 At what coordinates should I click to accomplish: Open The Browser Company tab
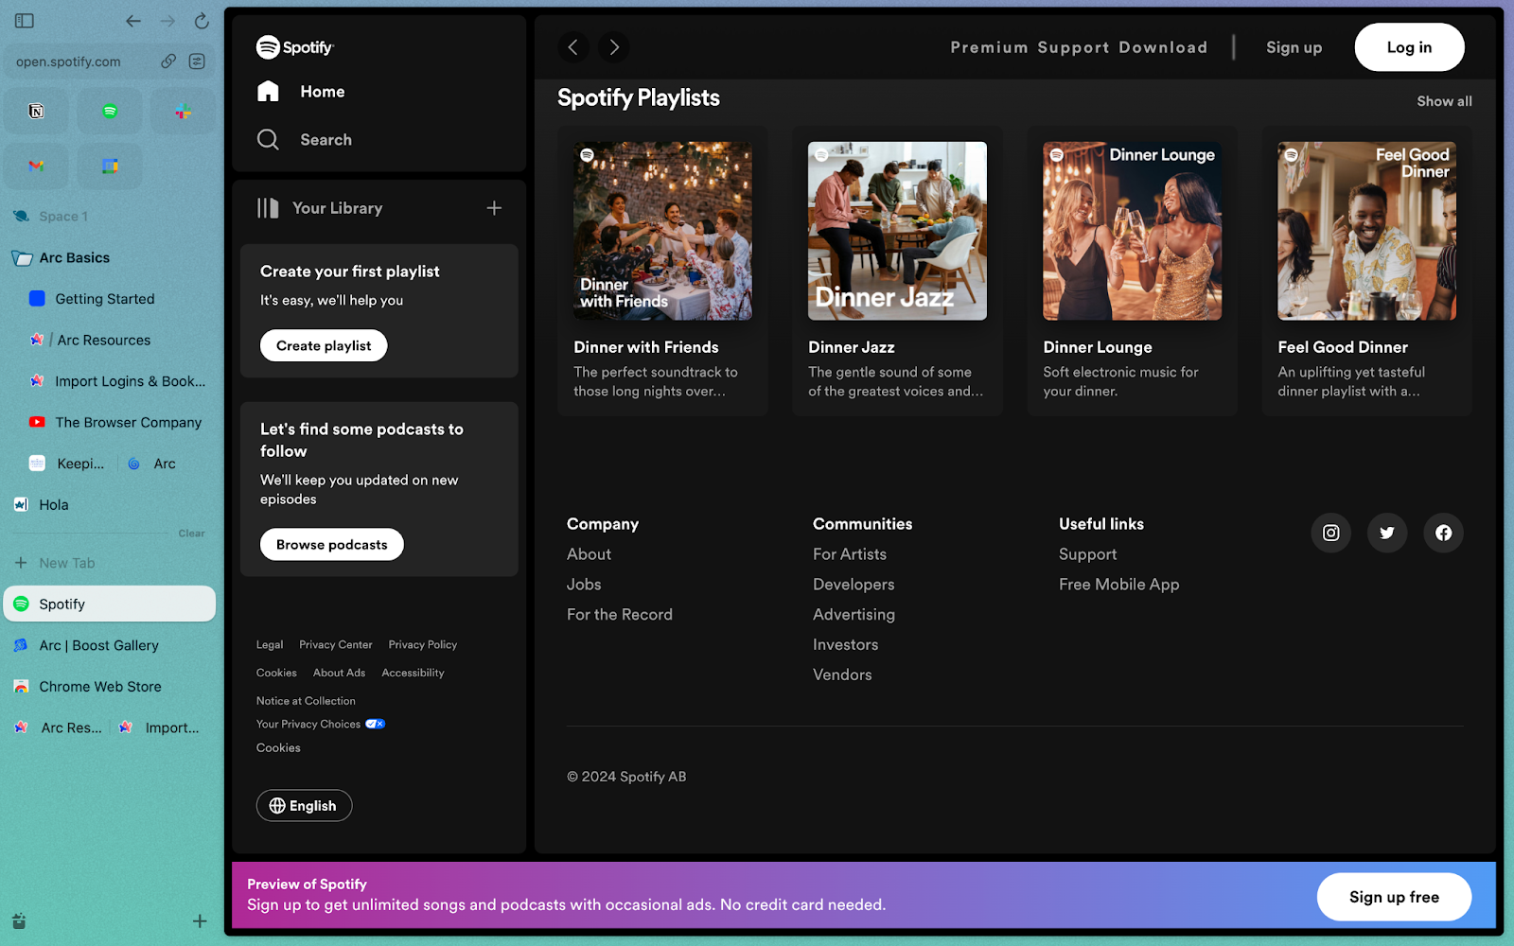point(114,423)
